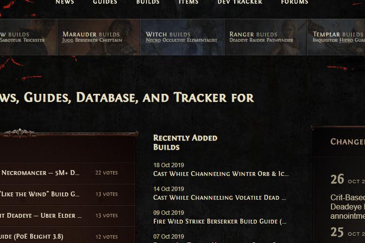Open the 25 Oct changelog date

click(347, 232)
